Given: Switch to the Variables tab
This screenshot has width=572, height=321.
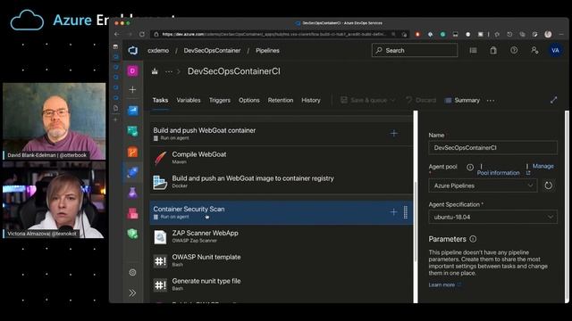Looking at the screenshot, I should coord(189,100).
